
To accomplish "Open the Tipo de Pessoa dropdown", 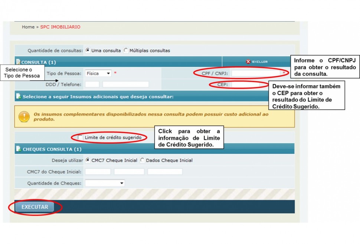I will (98, 73).
